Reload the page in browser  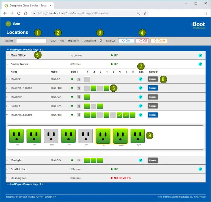pos(19,13)
